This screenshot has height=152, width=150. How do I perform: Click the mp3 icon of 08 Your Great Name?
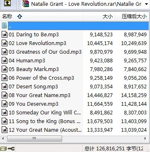click(5, 95)
